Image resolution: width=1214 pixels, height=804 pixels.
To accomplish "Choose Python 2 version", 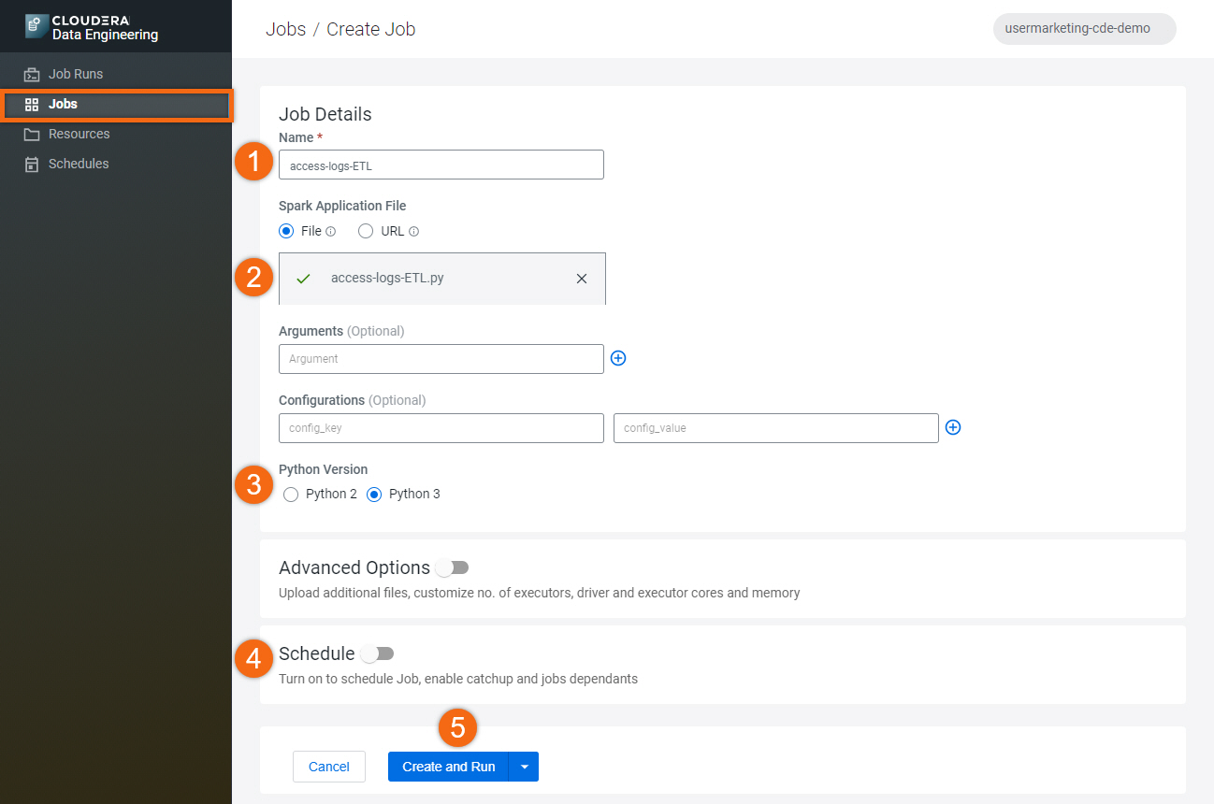I will tap(291, 495).
